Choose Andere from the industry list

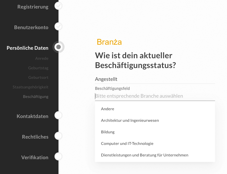tap(155, 109)
